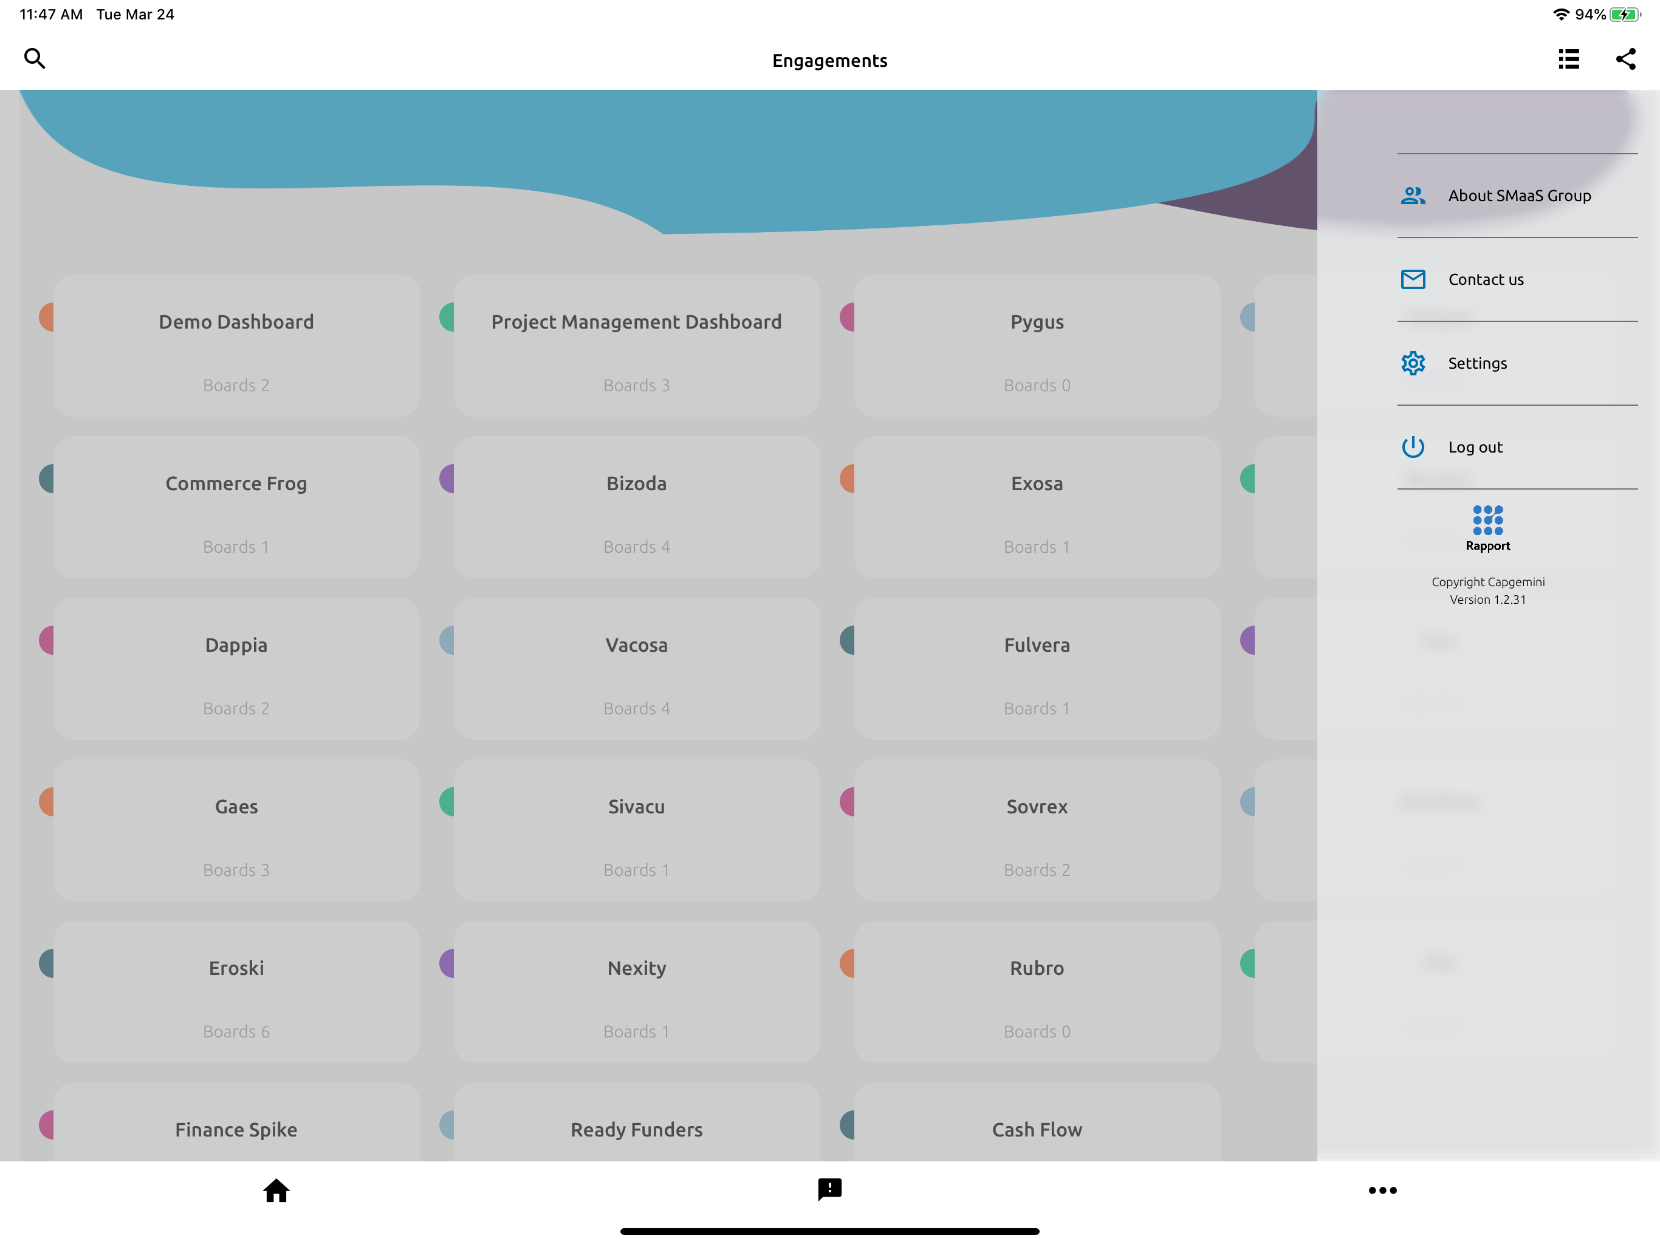Screen dimensions: 1660x1244
Task: Open the Exosa engagement card
Action: [x=1037, y=507]
